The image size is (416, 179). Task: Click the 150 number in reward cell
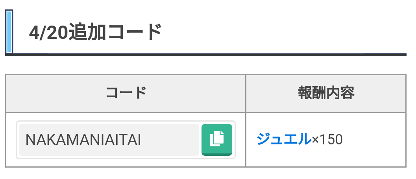tap(331, 140)
